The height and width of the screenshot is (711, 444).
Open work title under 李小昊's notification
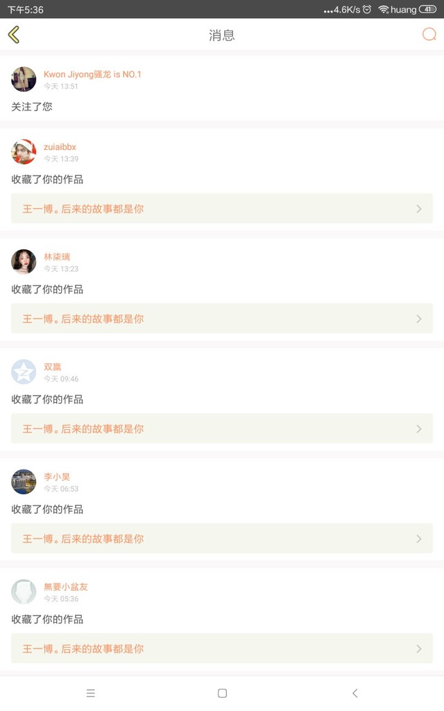pos(83,539)
